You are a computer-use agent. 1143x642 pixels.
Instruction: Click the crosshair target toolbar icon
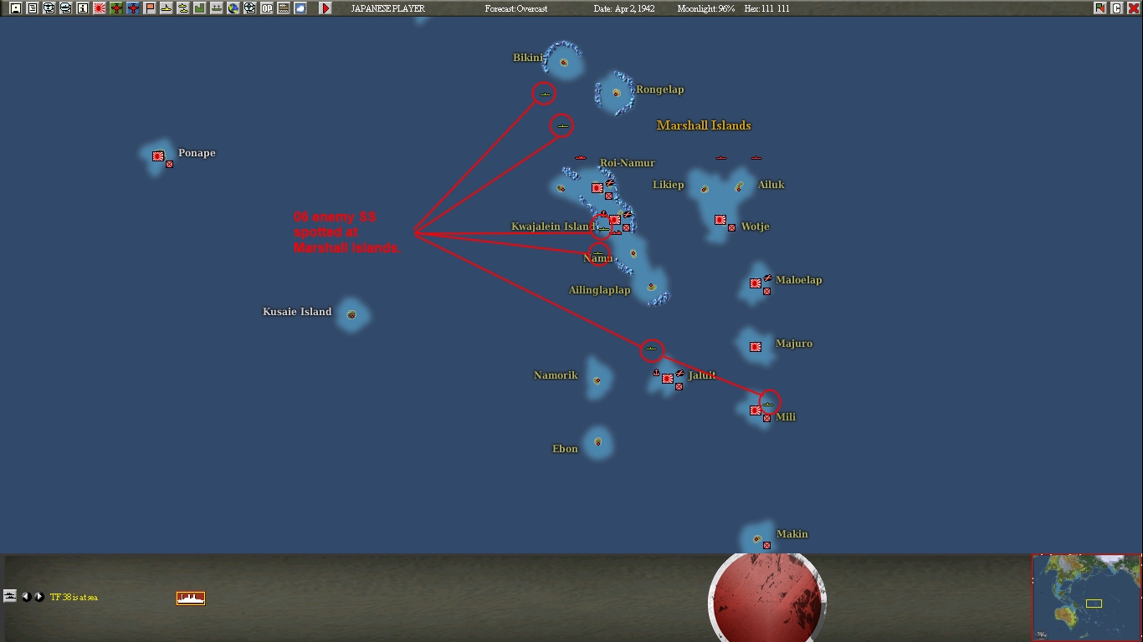pyautogui.click(x=250, y=8)
